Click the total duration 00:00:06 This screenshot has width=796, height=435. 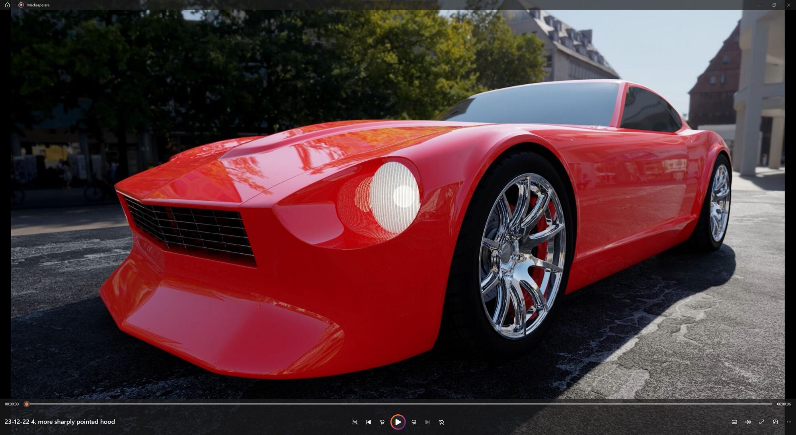784,404
